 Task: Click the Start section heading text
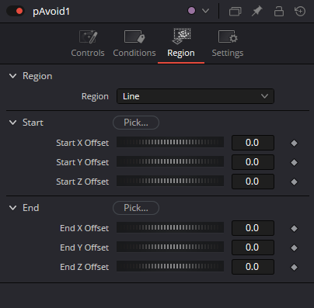[x=33, y=123]
